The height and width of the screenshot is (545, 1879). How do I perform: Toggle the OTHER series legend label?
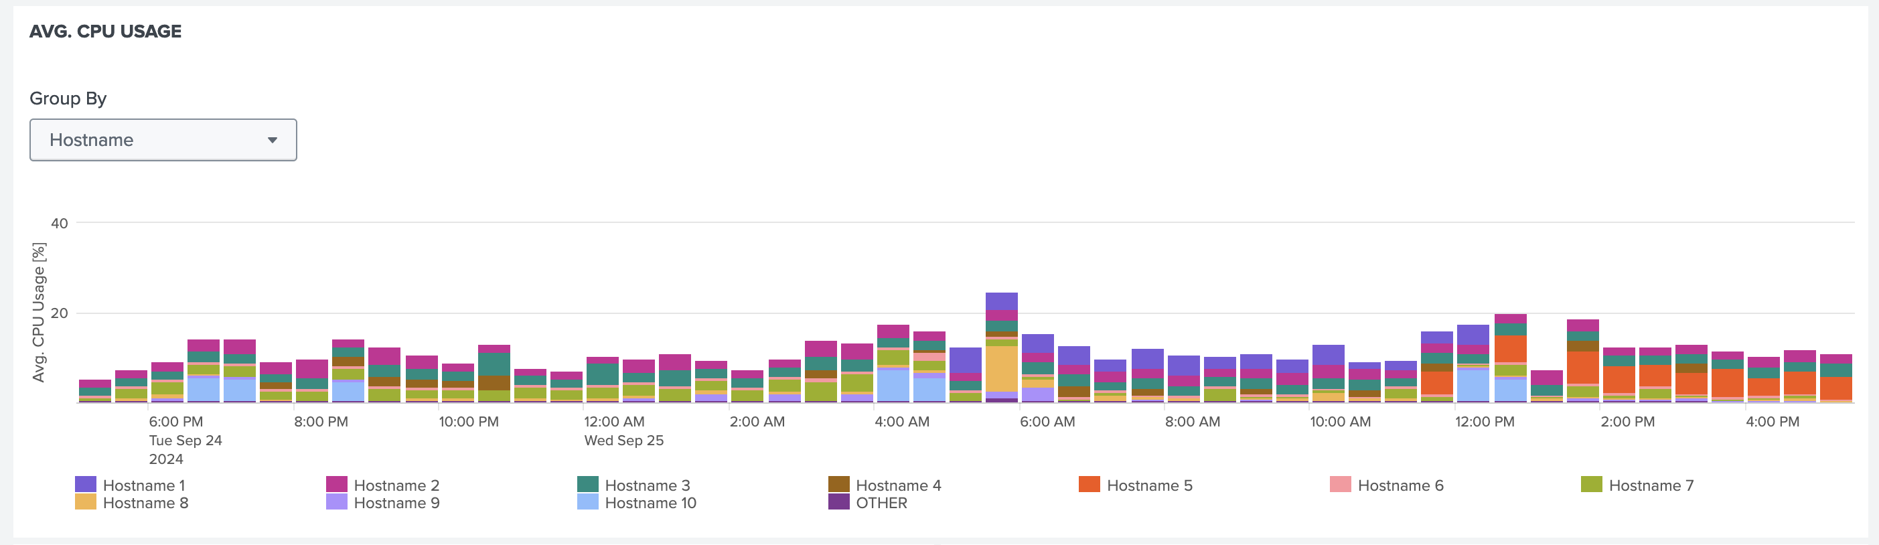coord(881,503)
